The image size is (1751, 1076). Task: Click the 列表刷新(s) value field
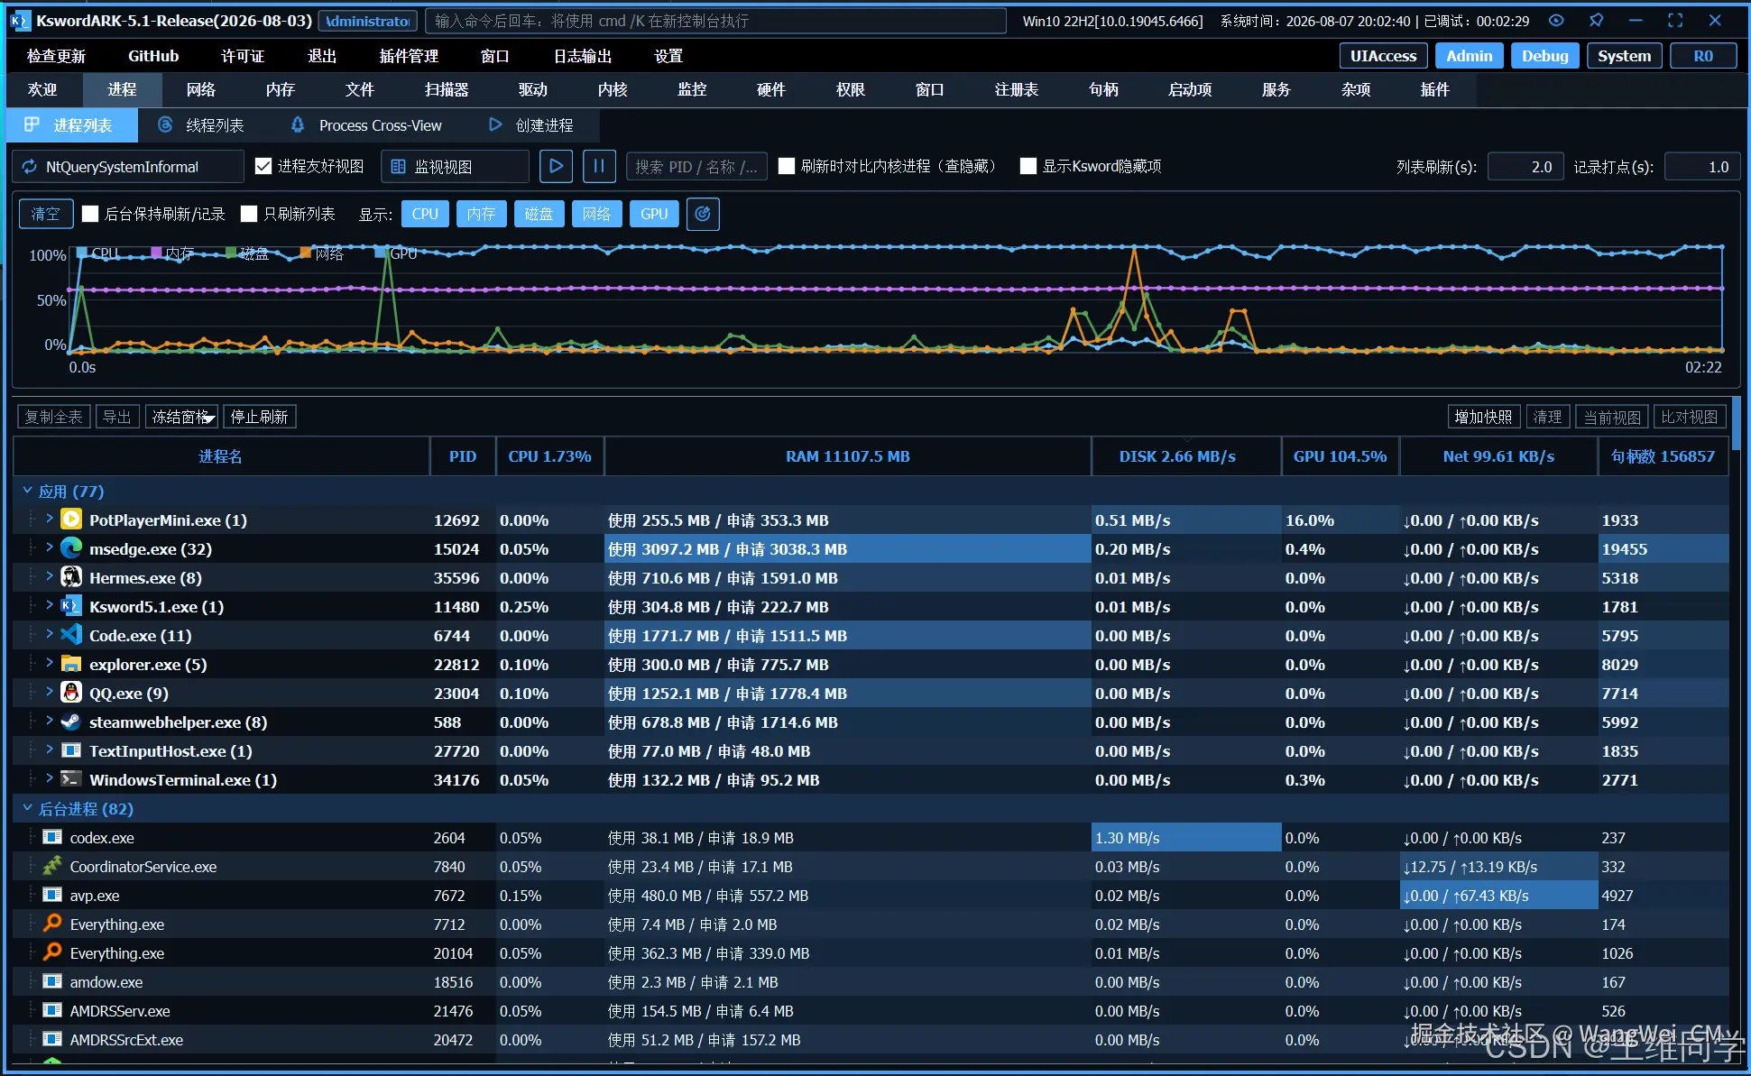(x=1524, y=166)
